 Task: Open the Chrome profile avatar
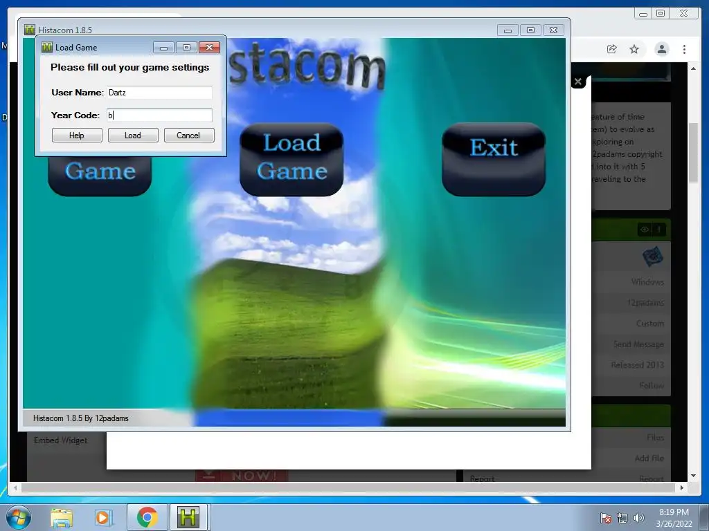661,49
